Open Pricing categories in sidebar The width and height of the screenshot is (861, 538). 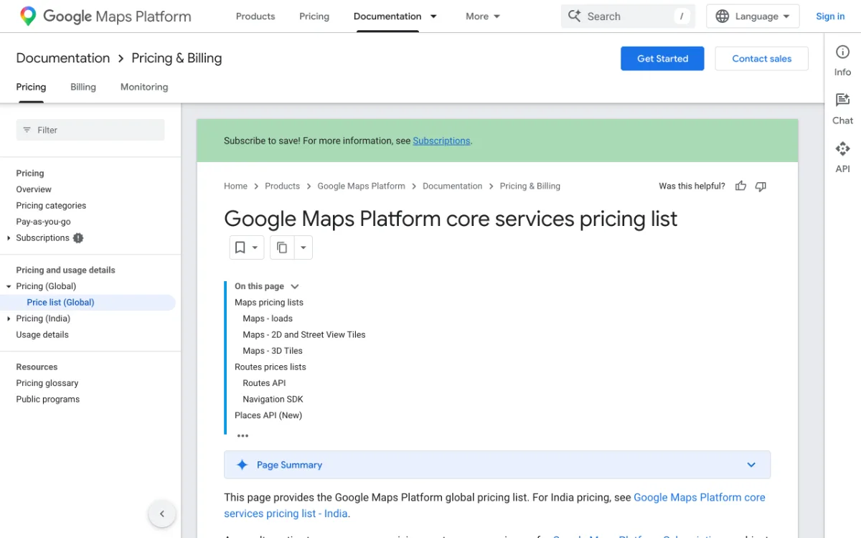51,206
